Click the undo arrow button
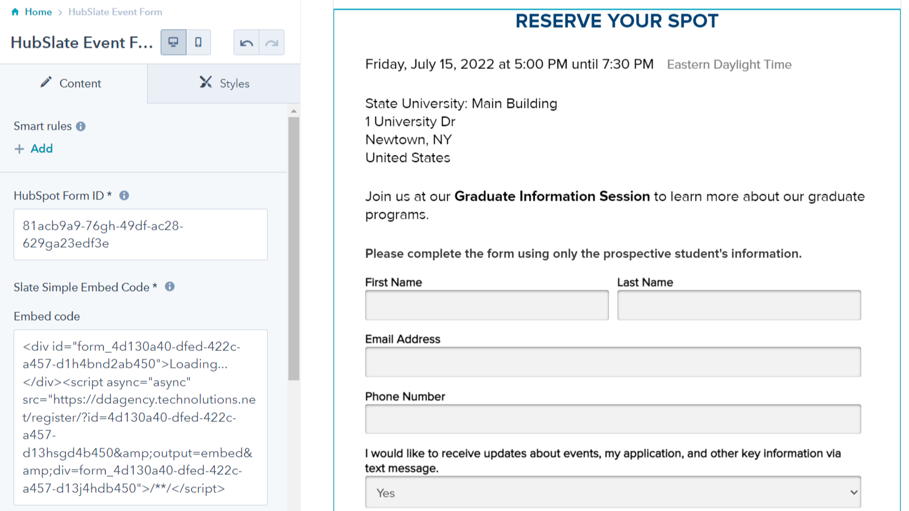Screen dimensions: 909x511 pos(246,43)
